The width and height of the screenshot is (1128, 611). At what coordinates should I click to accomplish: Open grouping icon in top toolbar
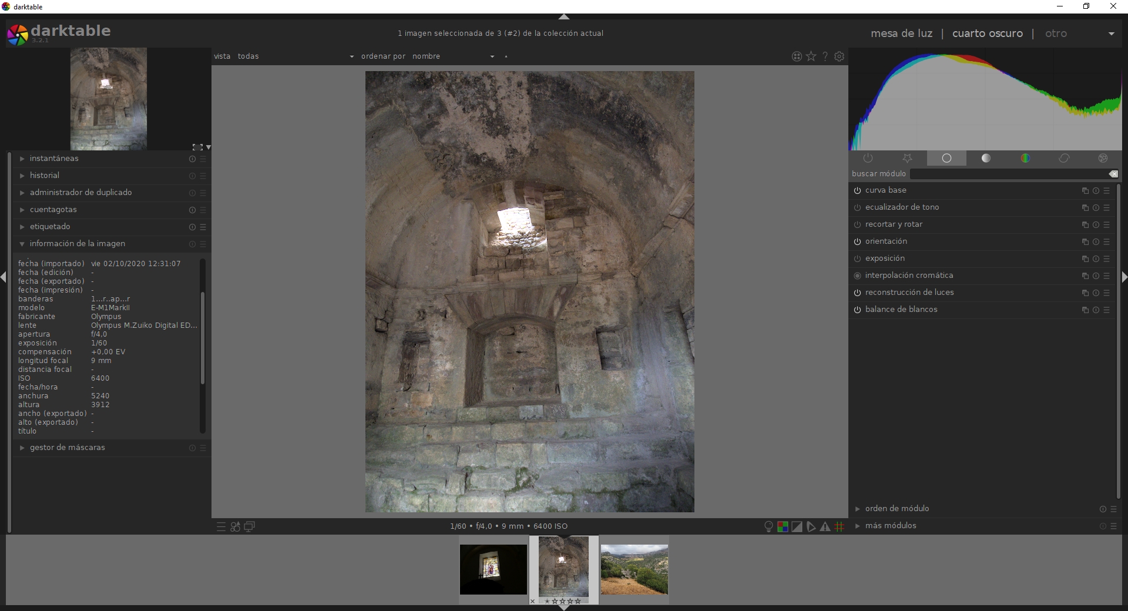pyautogui.click(x=797, y=56)
